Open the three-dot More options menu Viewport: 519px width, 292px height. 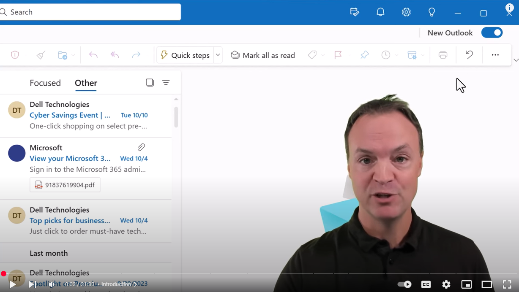[x=495, y=55]
